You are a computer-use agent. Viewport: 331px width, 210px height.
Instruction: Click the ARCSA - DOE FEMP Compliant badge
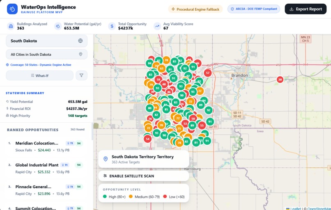(x=254, y=9)
